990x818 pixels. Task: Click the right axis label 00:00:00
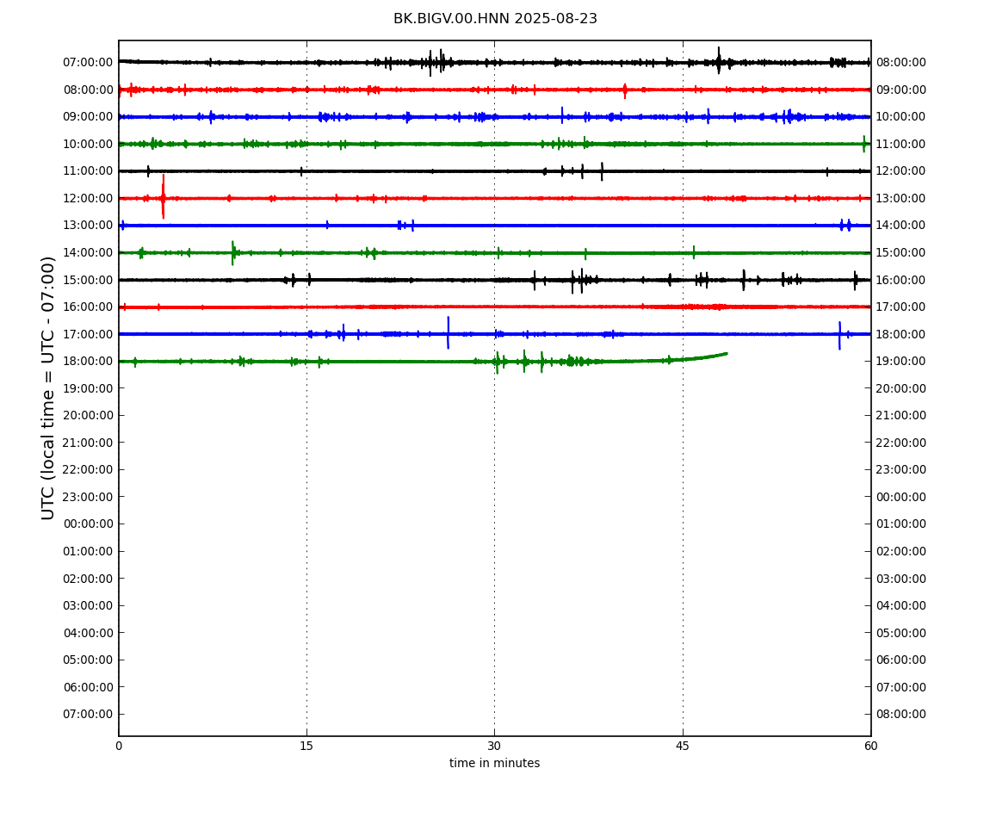[901, 497]
